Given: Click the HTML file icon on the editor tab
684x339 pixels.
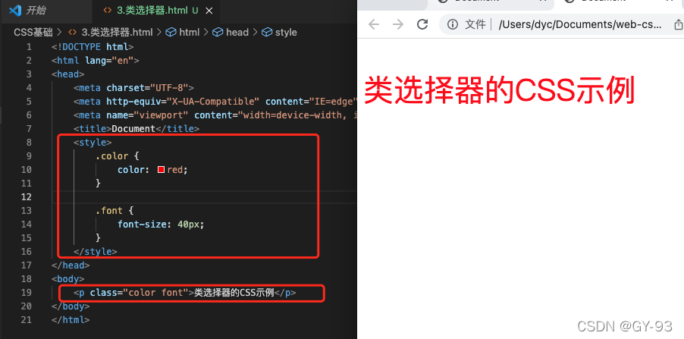Looking at the screenshot, I should pyautogui.click(x=108, y=11).
